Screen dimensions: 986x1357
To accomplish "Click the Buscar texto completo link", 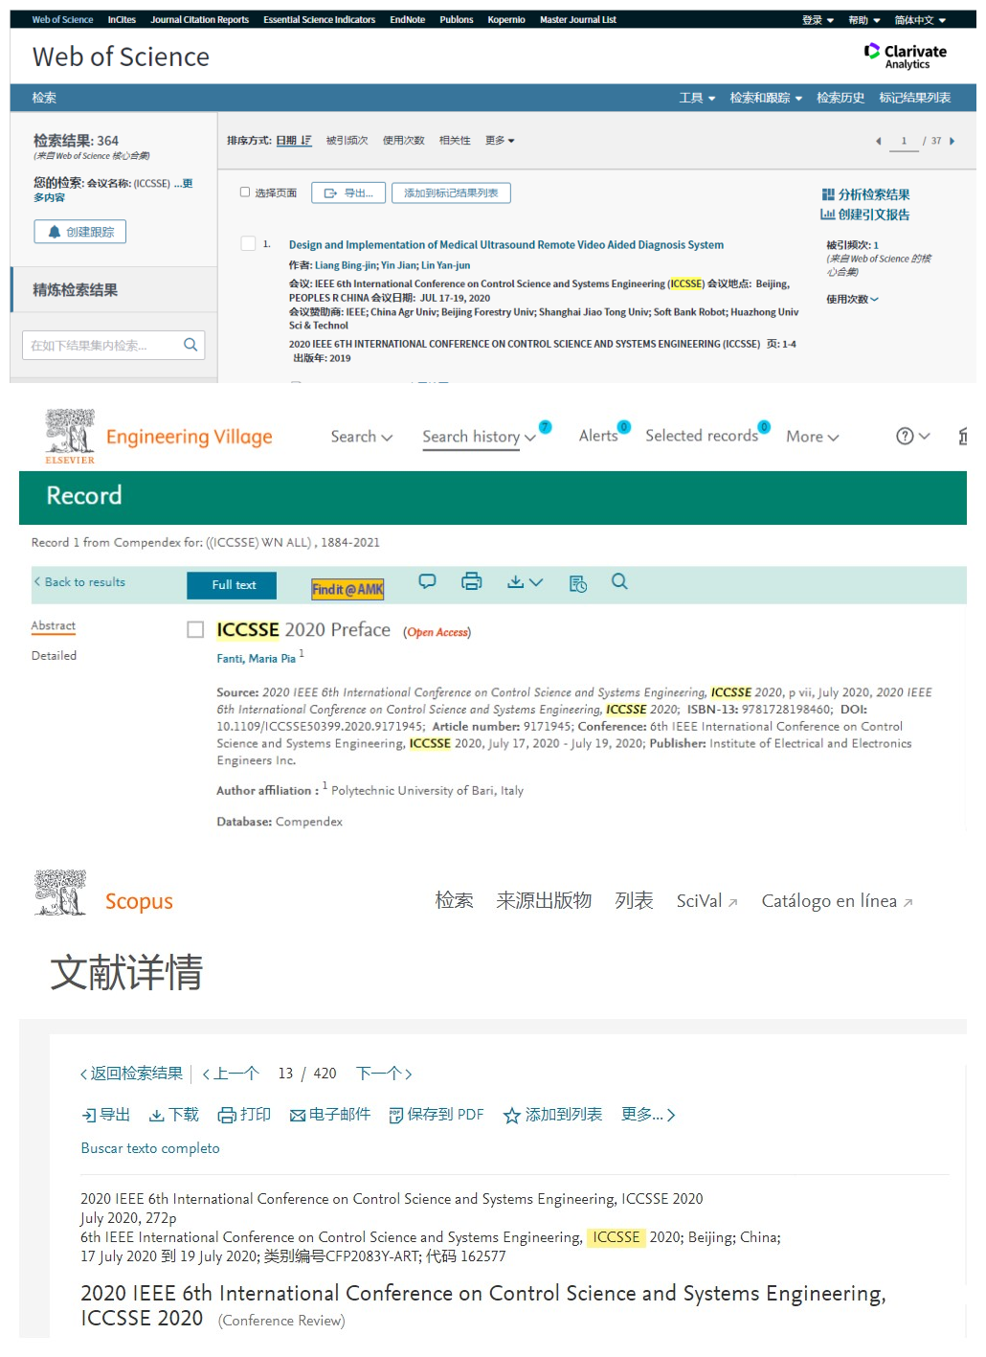I will tap(150, 1148).
